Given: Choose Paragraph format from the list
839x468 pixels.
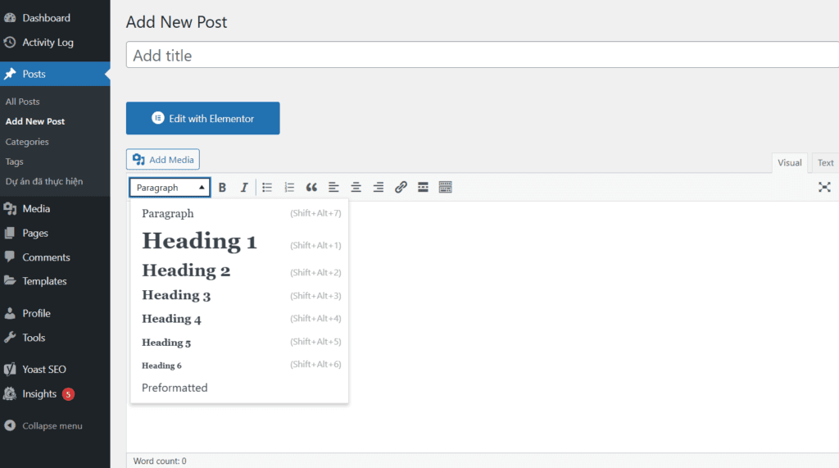Looking at the screenshot, I should click(x=239, y=213).
